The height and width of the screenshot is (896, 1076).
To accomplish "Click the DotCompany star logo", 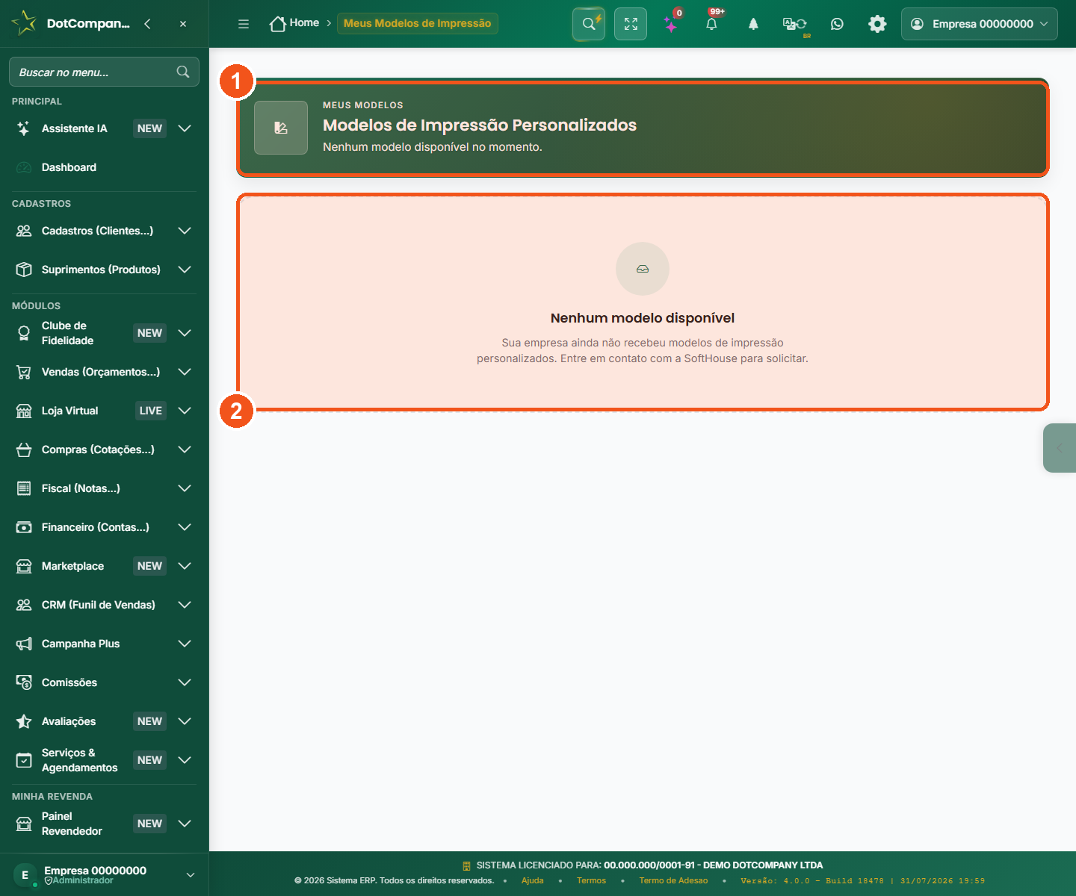I will pos(24,23).
